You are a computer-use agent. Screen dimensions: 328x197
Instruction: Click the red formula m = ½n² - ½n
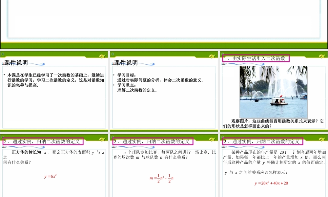coord(161,178)
